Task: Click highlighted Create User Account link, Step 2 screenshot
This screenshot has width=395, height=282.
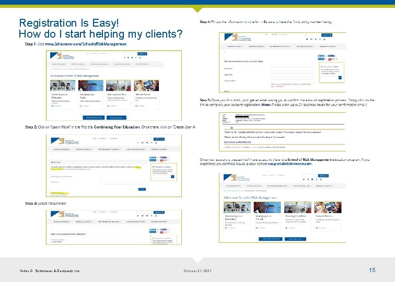Action: [x=59, y=193]
